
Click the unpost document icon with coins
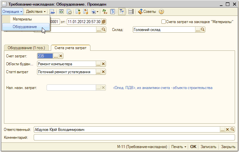tap(85, 12)
